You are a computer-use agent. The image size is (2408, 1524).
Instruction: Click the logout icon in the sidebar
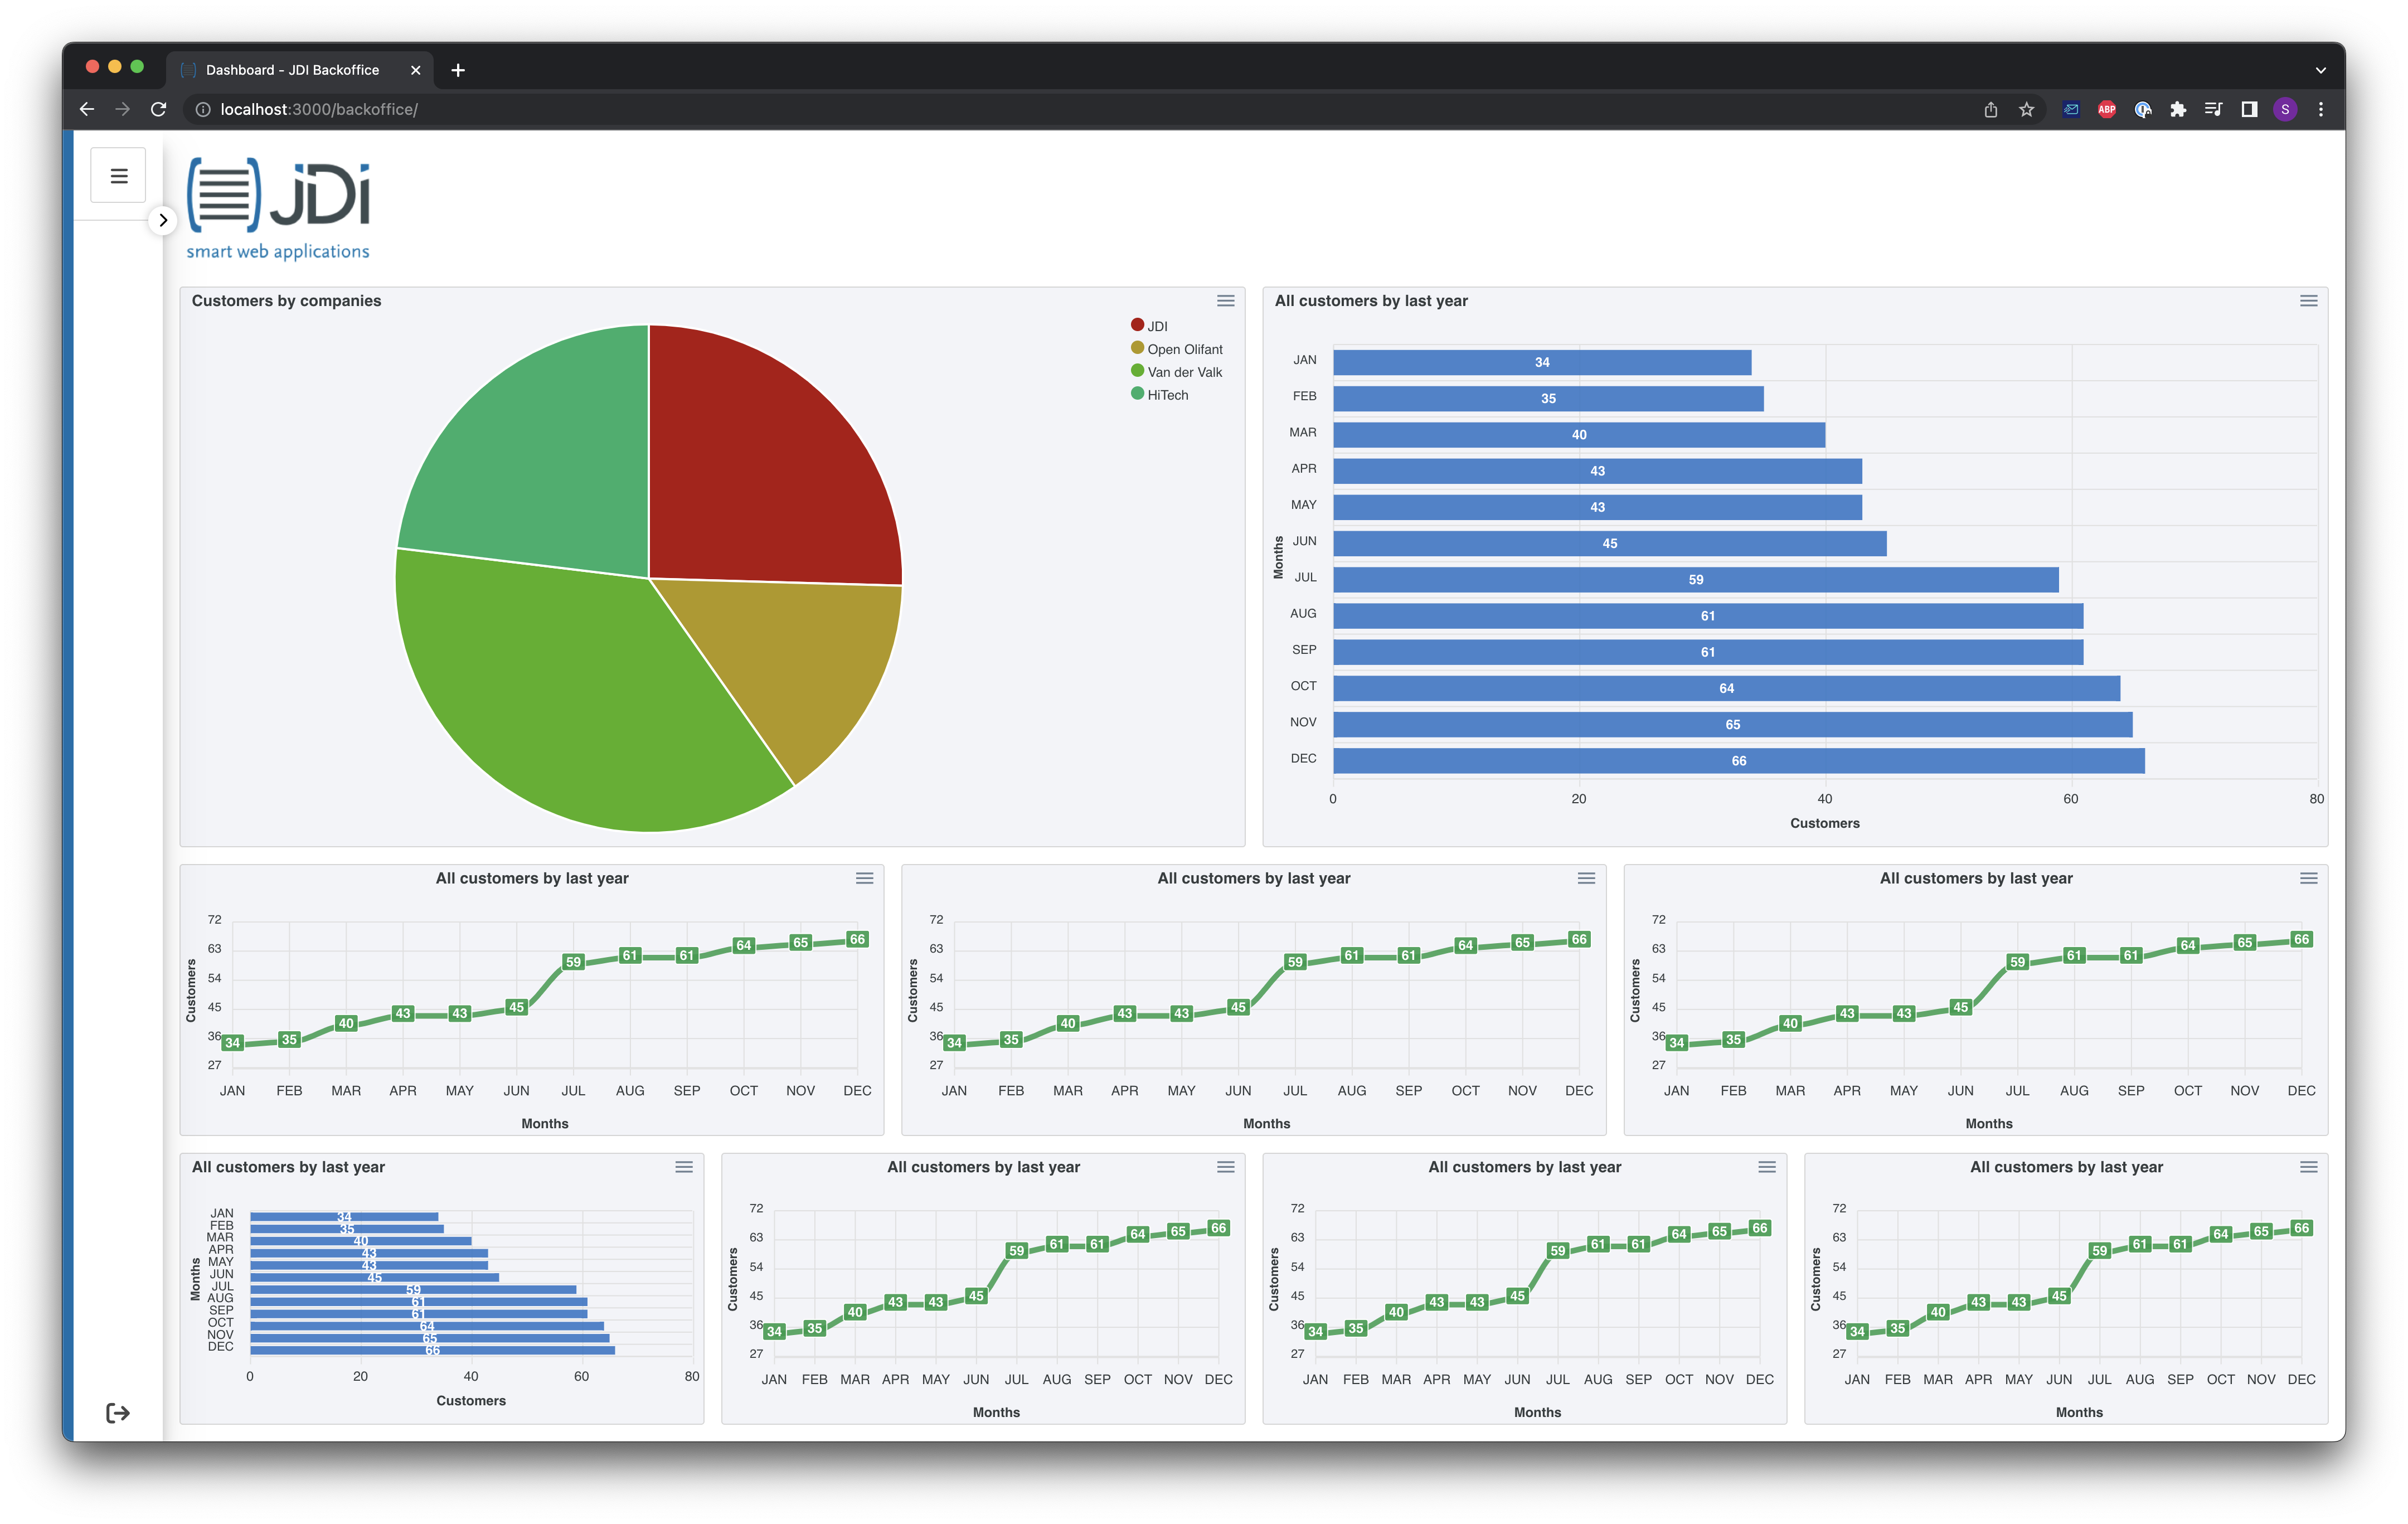click(118, 1412)
